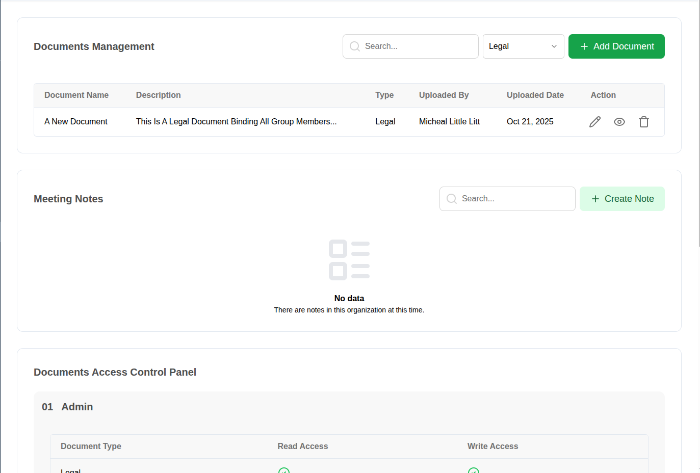Click the Create Note button
Viewport: 700px width, 473px height.
click(x=622, y=199)
